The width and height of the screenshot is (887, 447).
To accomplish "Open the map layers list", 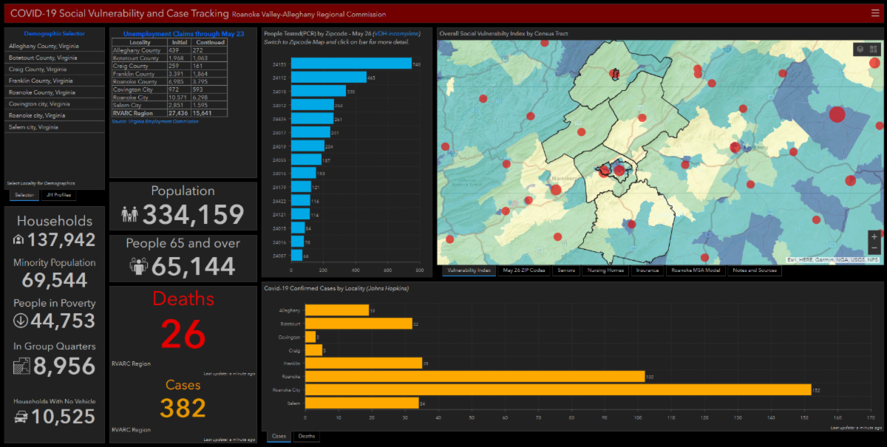I will click(860, 50).
